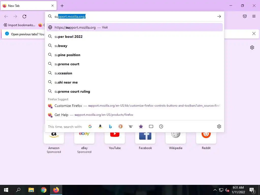Viewport: 260px width, 195px height.
Task: Open Windows Start menu
Action: (x=6, y=190)
